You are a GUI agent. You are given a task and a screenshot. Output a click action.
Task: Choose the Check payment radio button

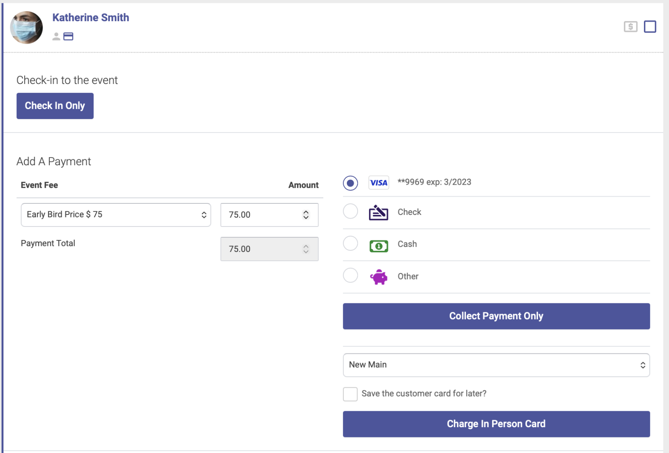click(350, 211)
